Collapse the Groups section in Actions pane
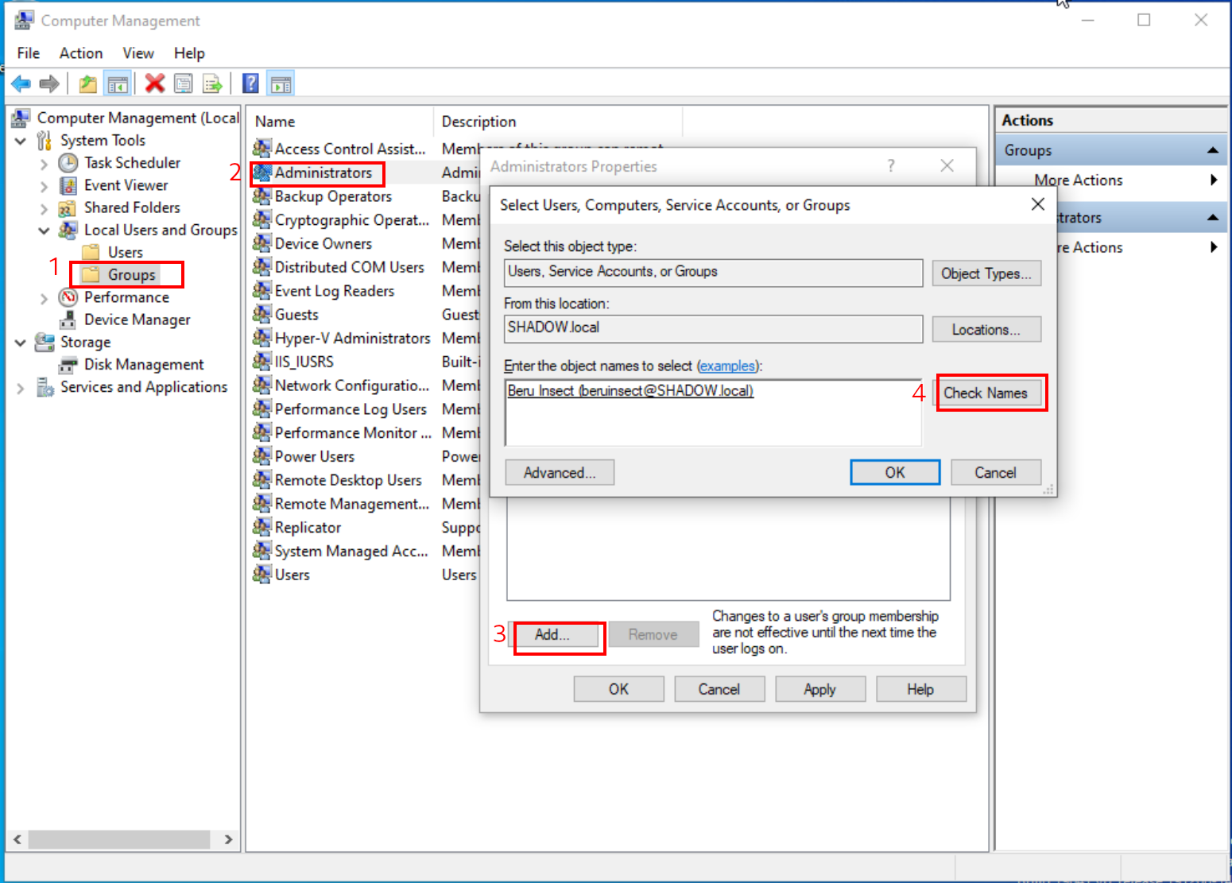 coord(1212,150)
